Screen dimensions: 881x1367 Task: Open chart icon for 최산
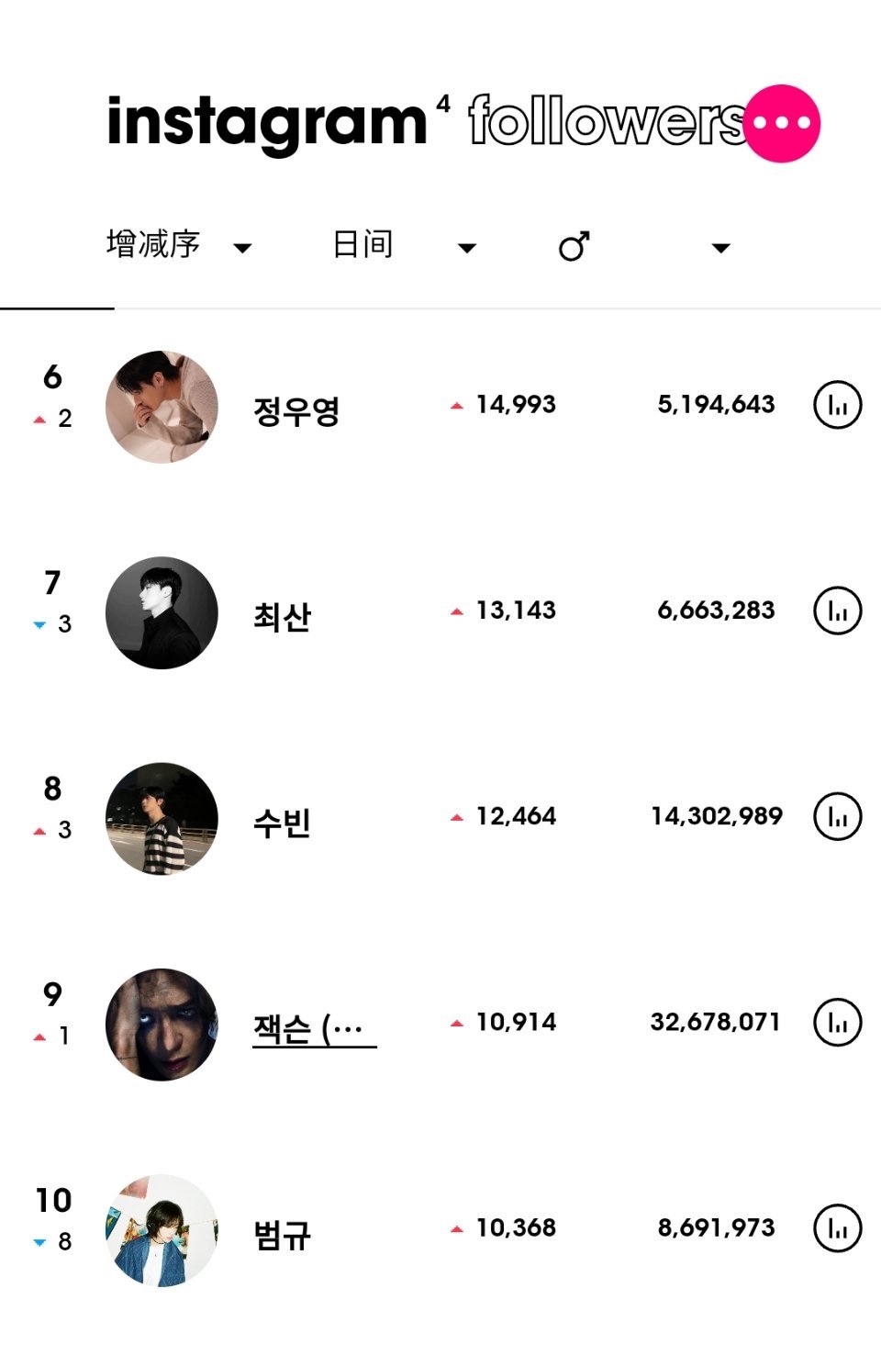pyautogui.click(x=837, y=611)
